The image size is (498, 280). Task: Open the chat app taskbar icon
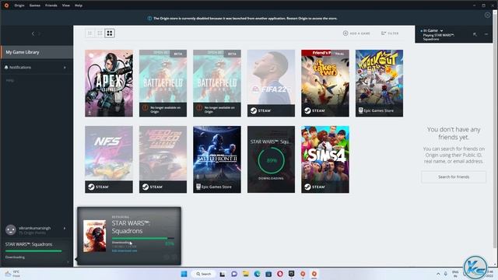[234, 274]
